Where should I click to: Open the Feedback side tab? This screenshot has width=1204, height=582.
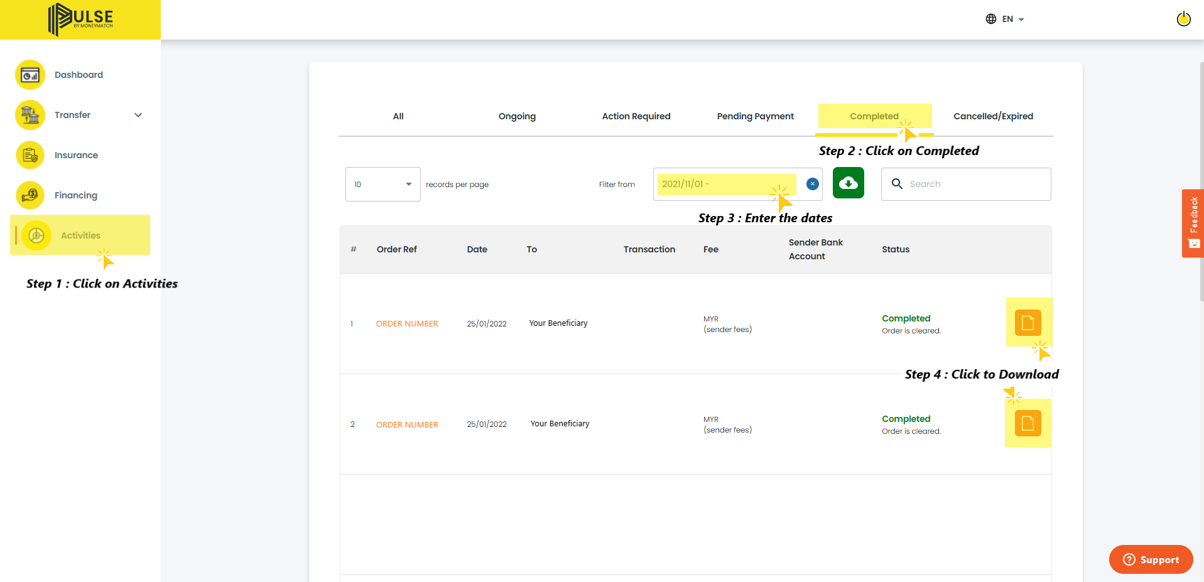click(x=1193, y=223)
